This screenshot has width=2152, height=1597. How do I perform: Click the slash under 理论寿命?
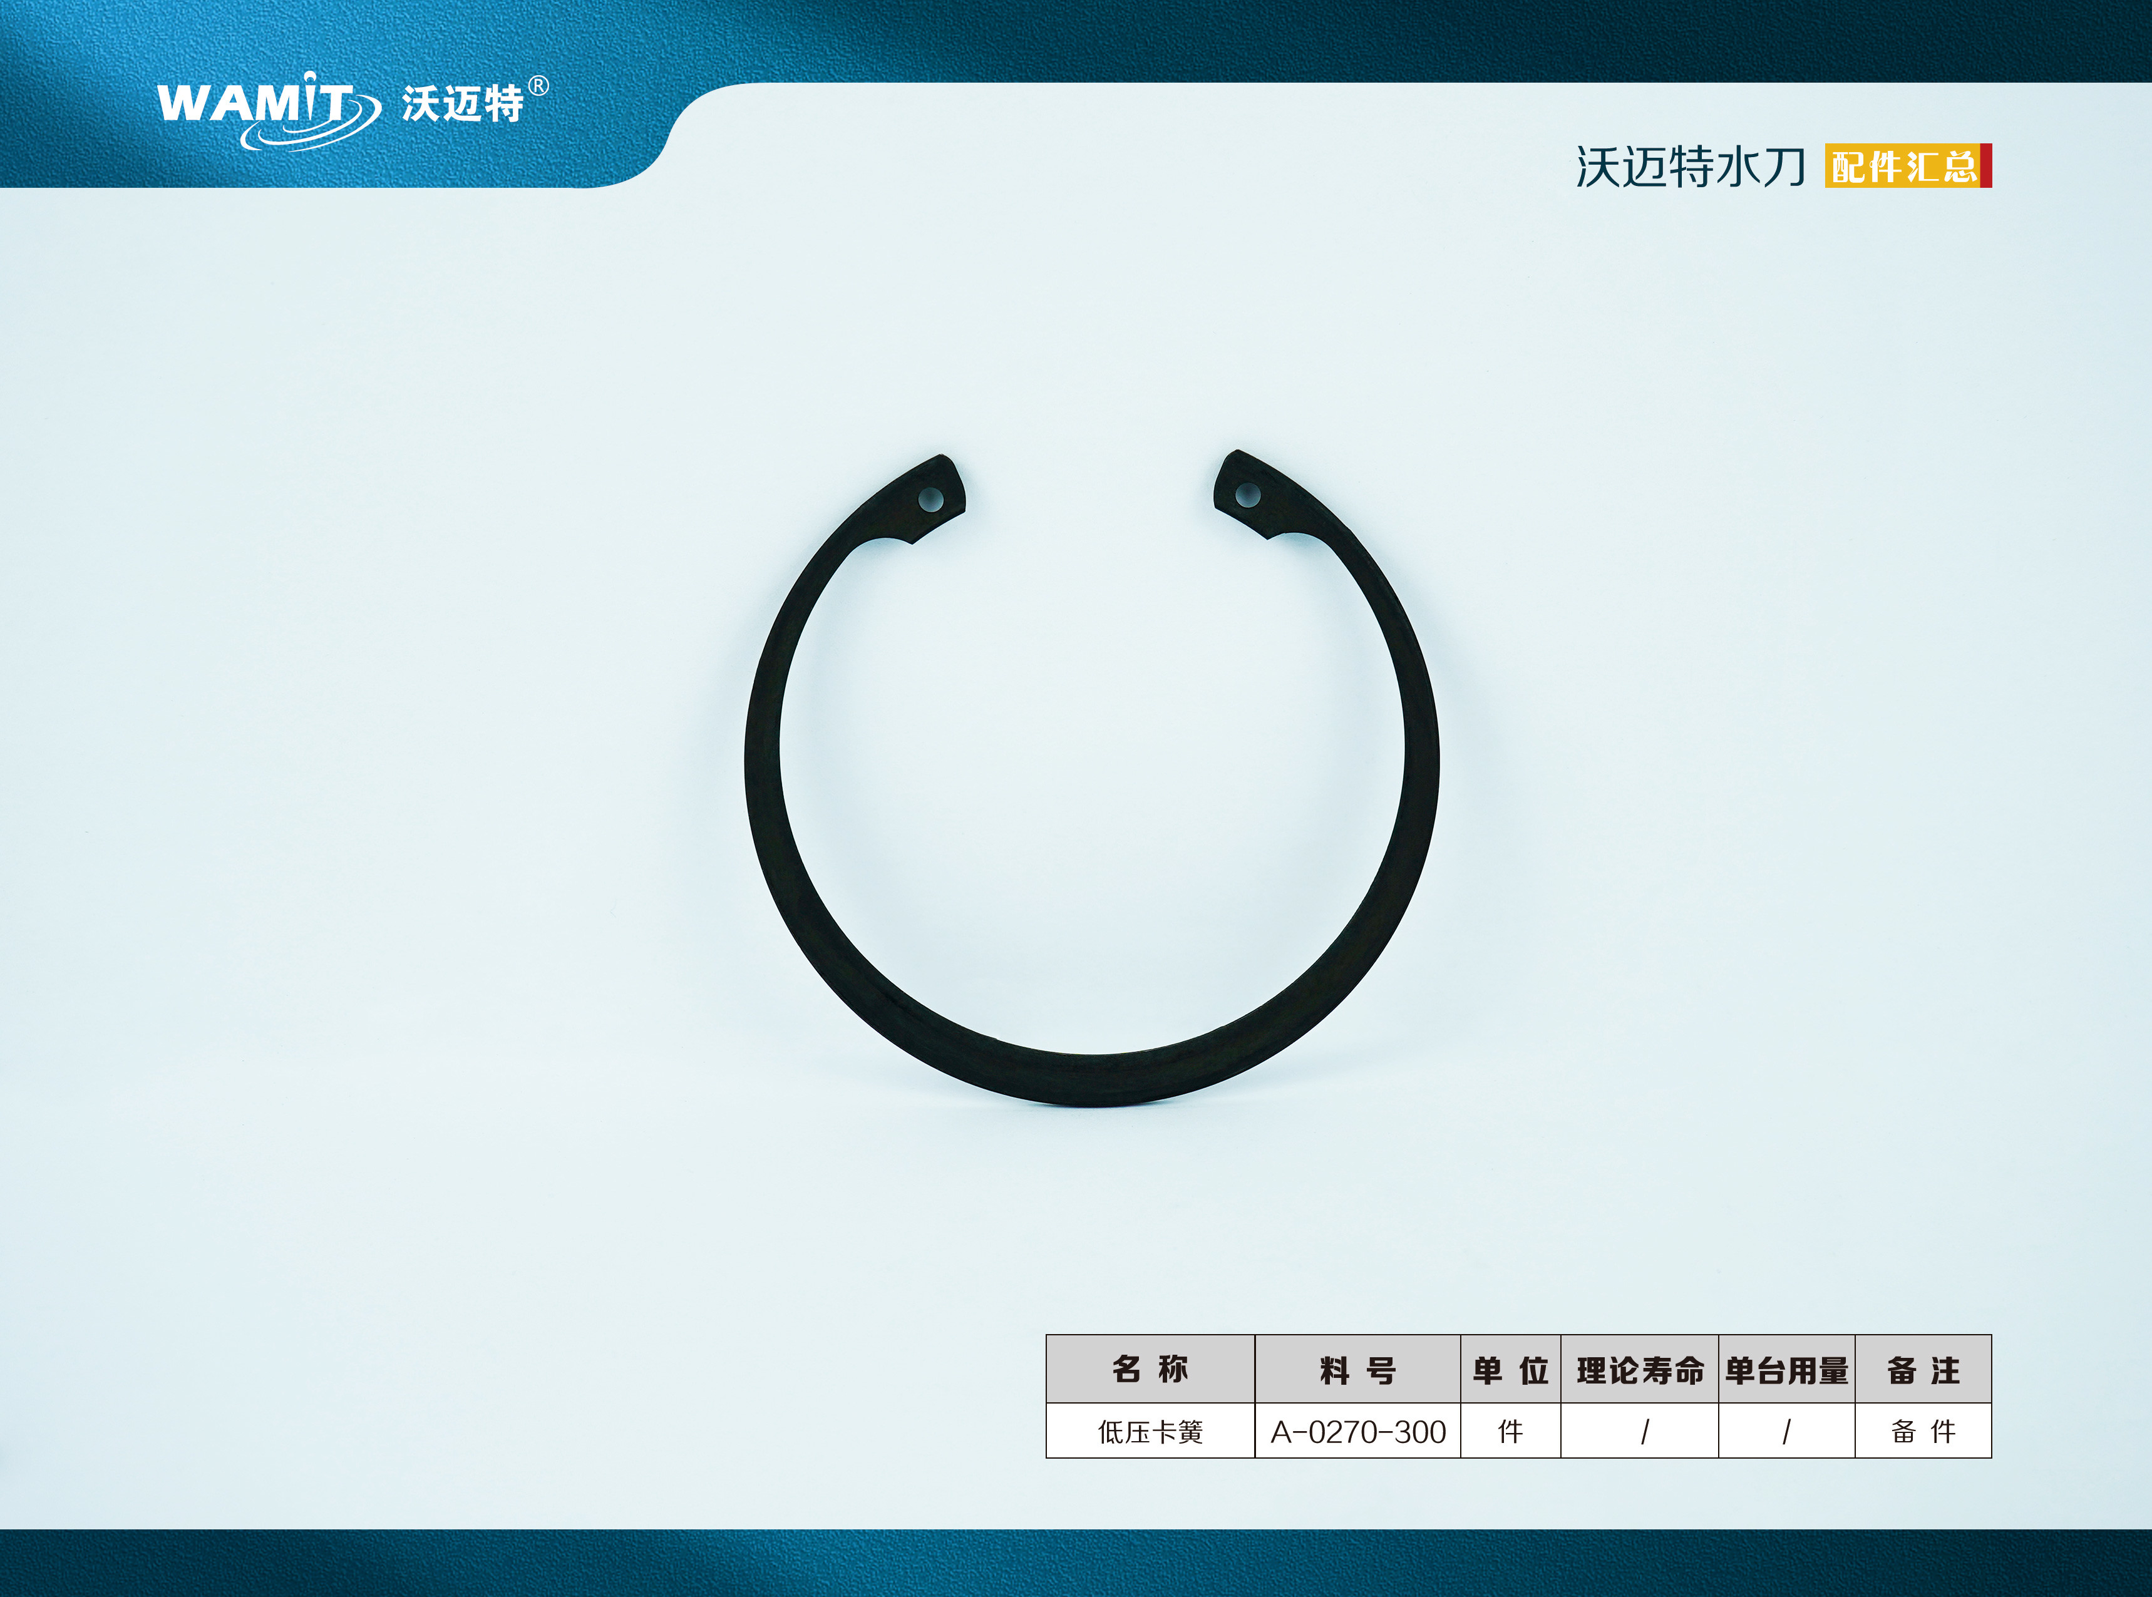1644,1432
